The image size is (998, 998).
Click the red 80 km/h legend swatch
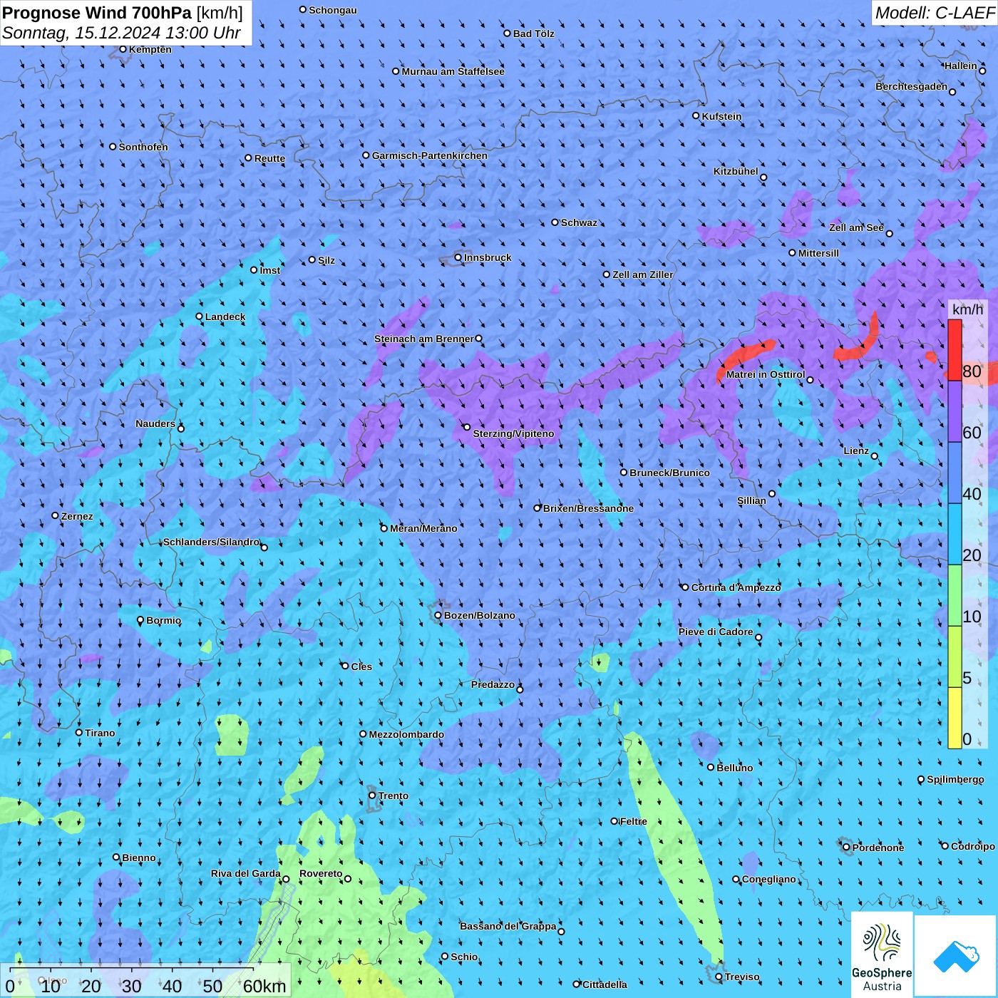tap(955, 350)
